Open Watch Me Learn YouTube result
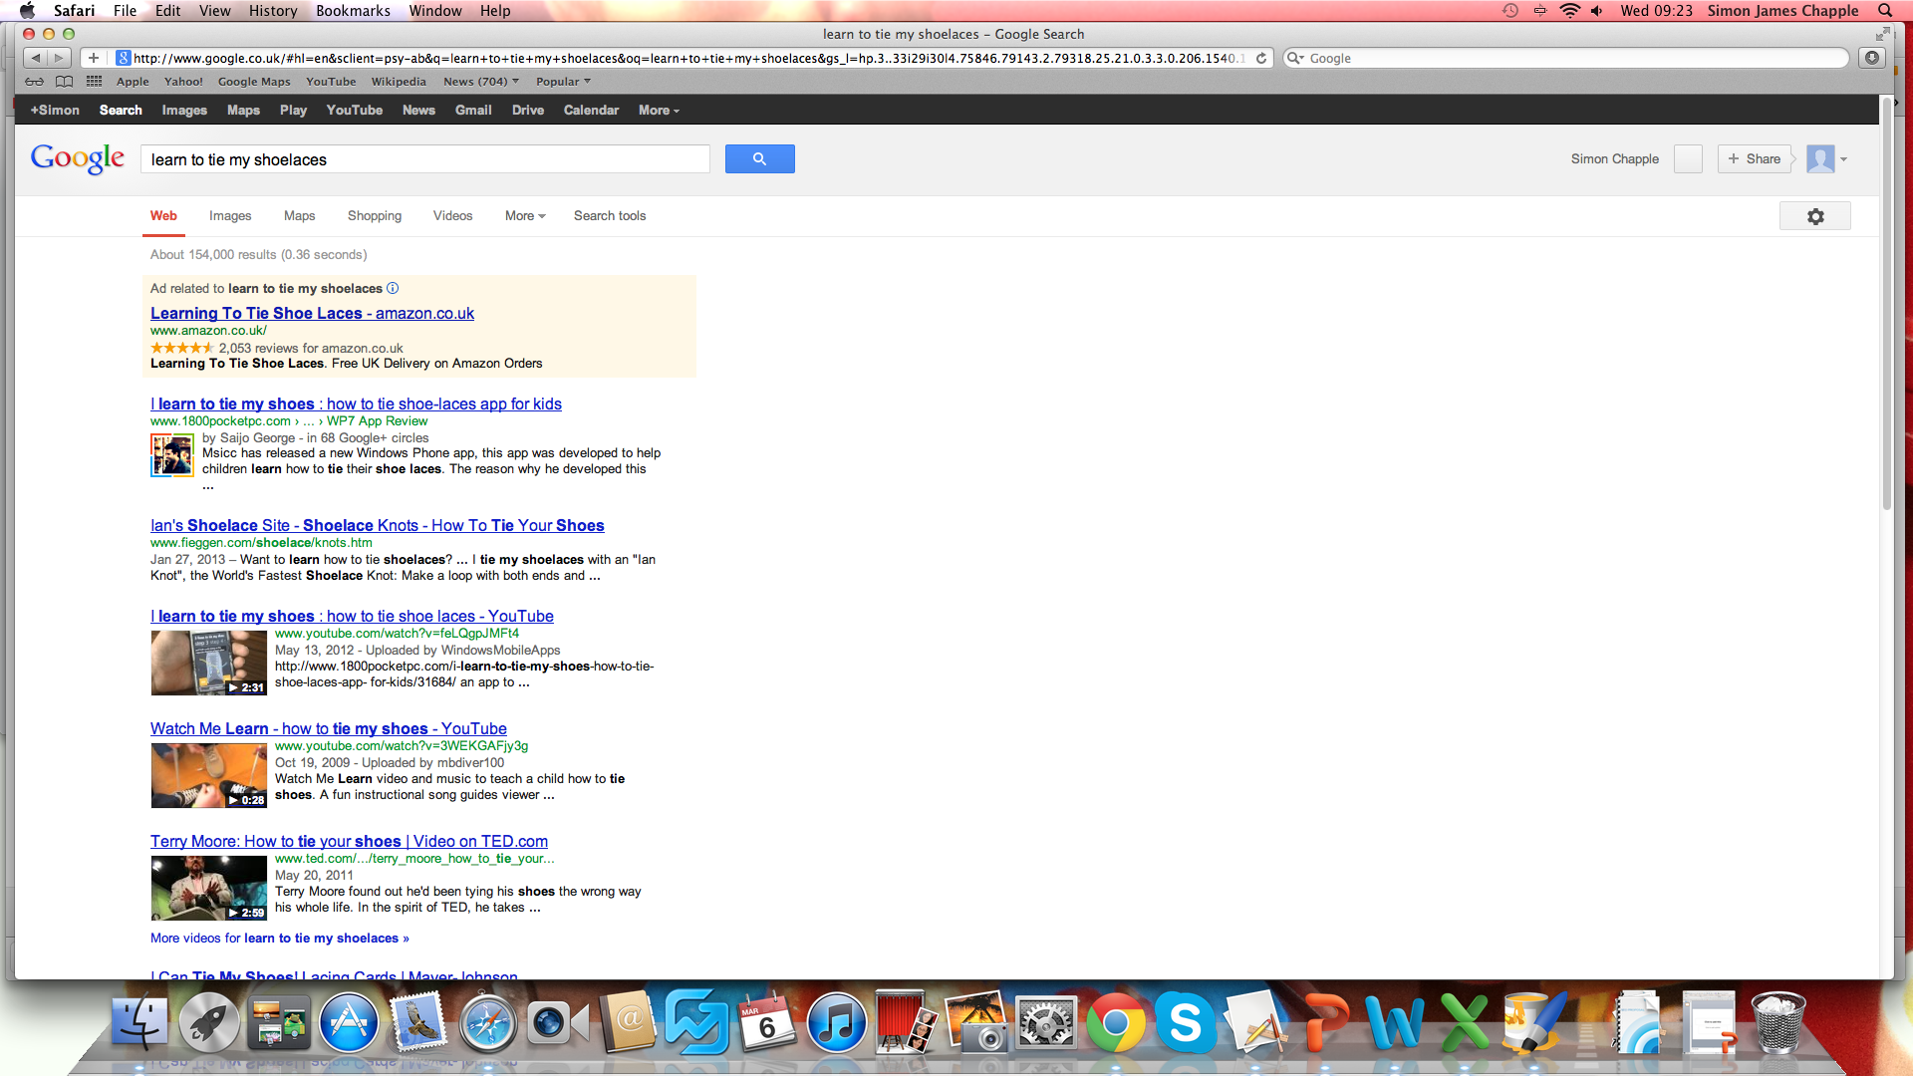1913x1076 pixels. (329, 728)
